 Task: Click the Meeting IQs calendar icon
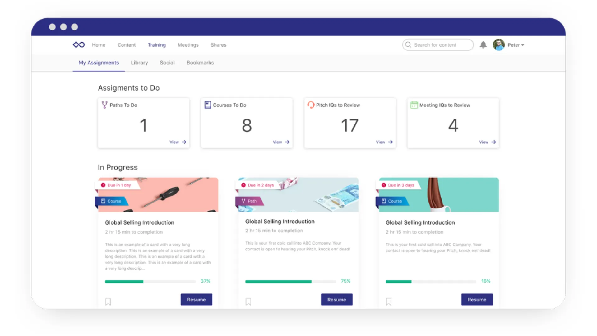pyautogui.click(x=414, y=105)
